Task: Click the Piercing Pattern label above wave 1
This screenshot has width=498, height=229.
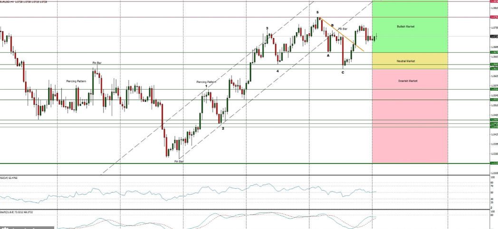Action: tap(206, 82)
